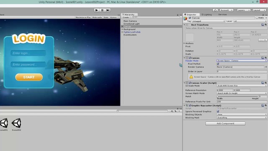Open the Account dropdown
268x151 pixels.
(227, 10)
